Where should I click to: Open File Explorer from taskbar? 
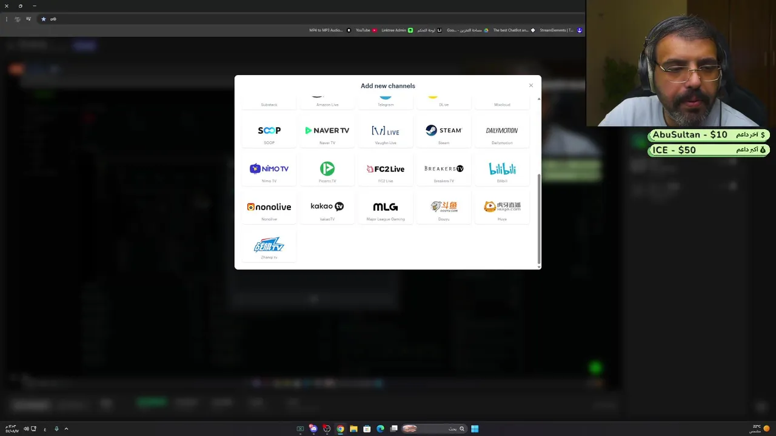point(353,429)
